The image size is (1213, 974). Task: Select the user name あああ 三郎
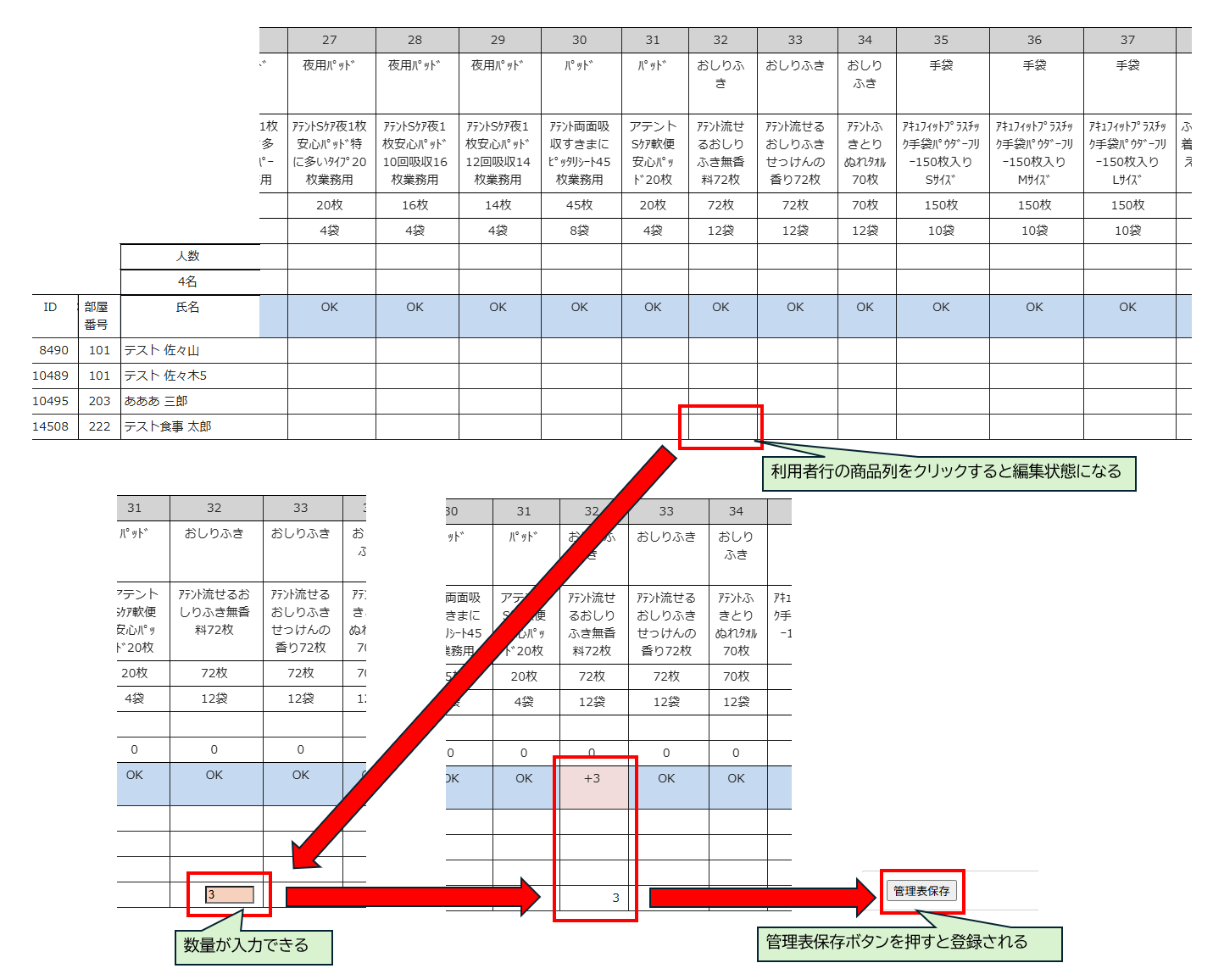pos(156,401)
